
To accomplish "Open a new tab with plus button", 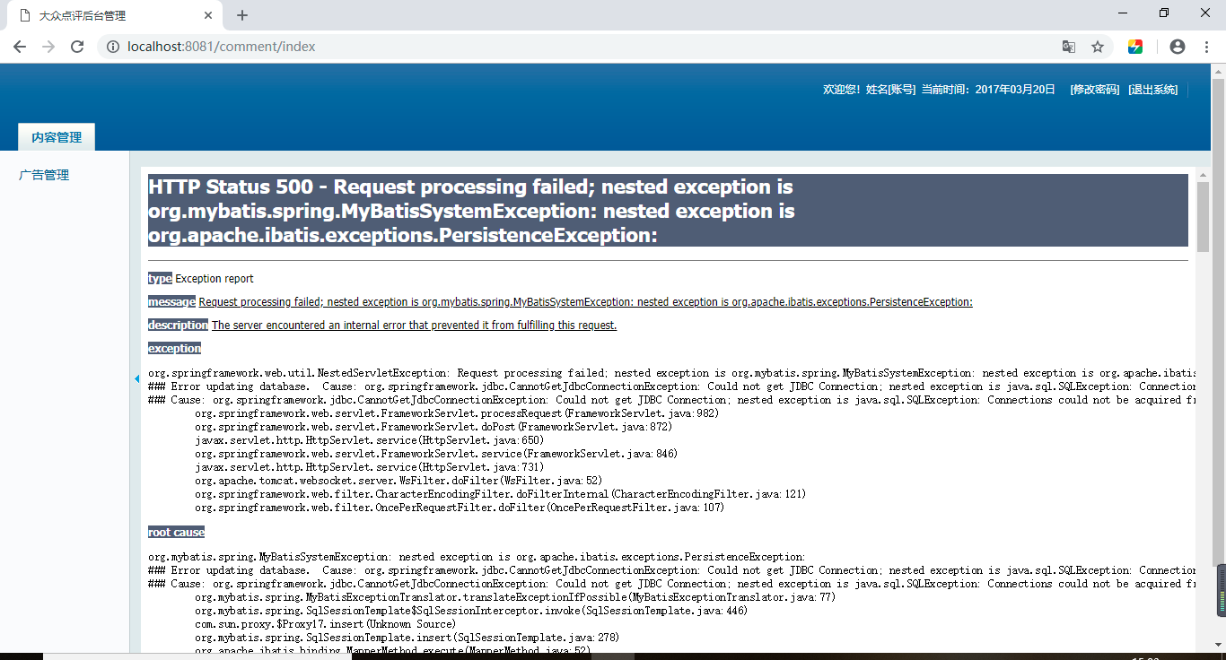I will (242, 15).
